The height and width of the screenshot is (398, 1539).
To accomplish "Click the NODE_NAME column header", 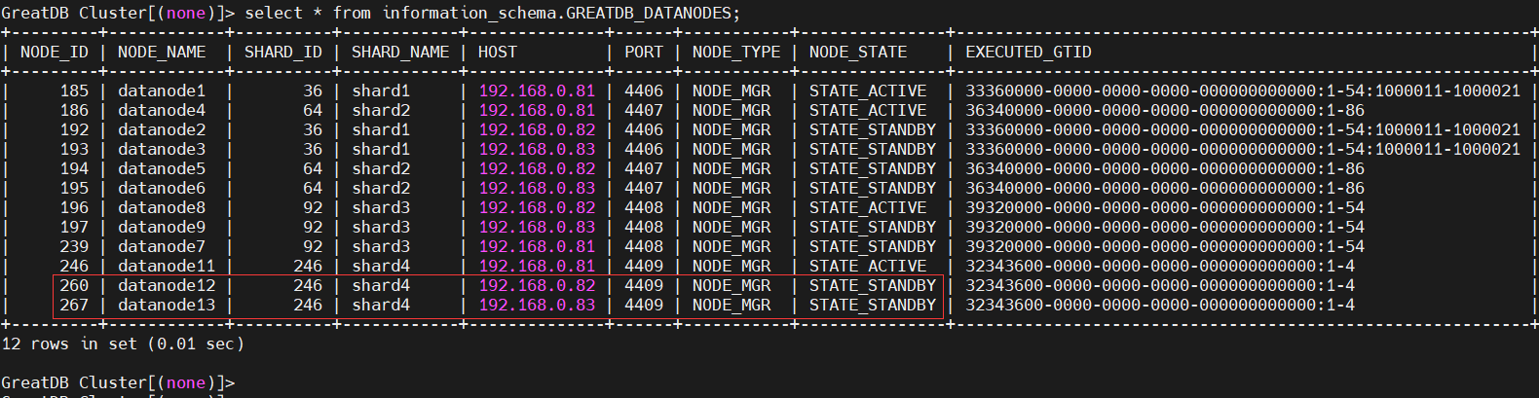I will pos(162,53).
